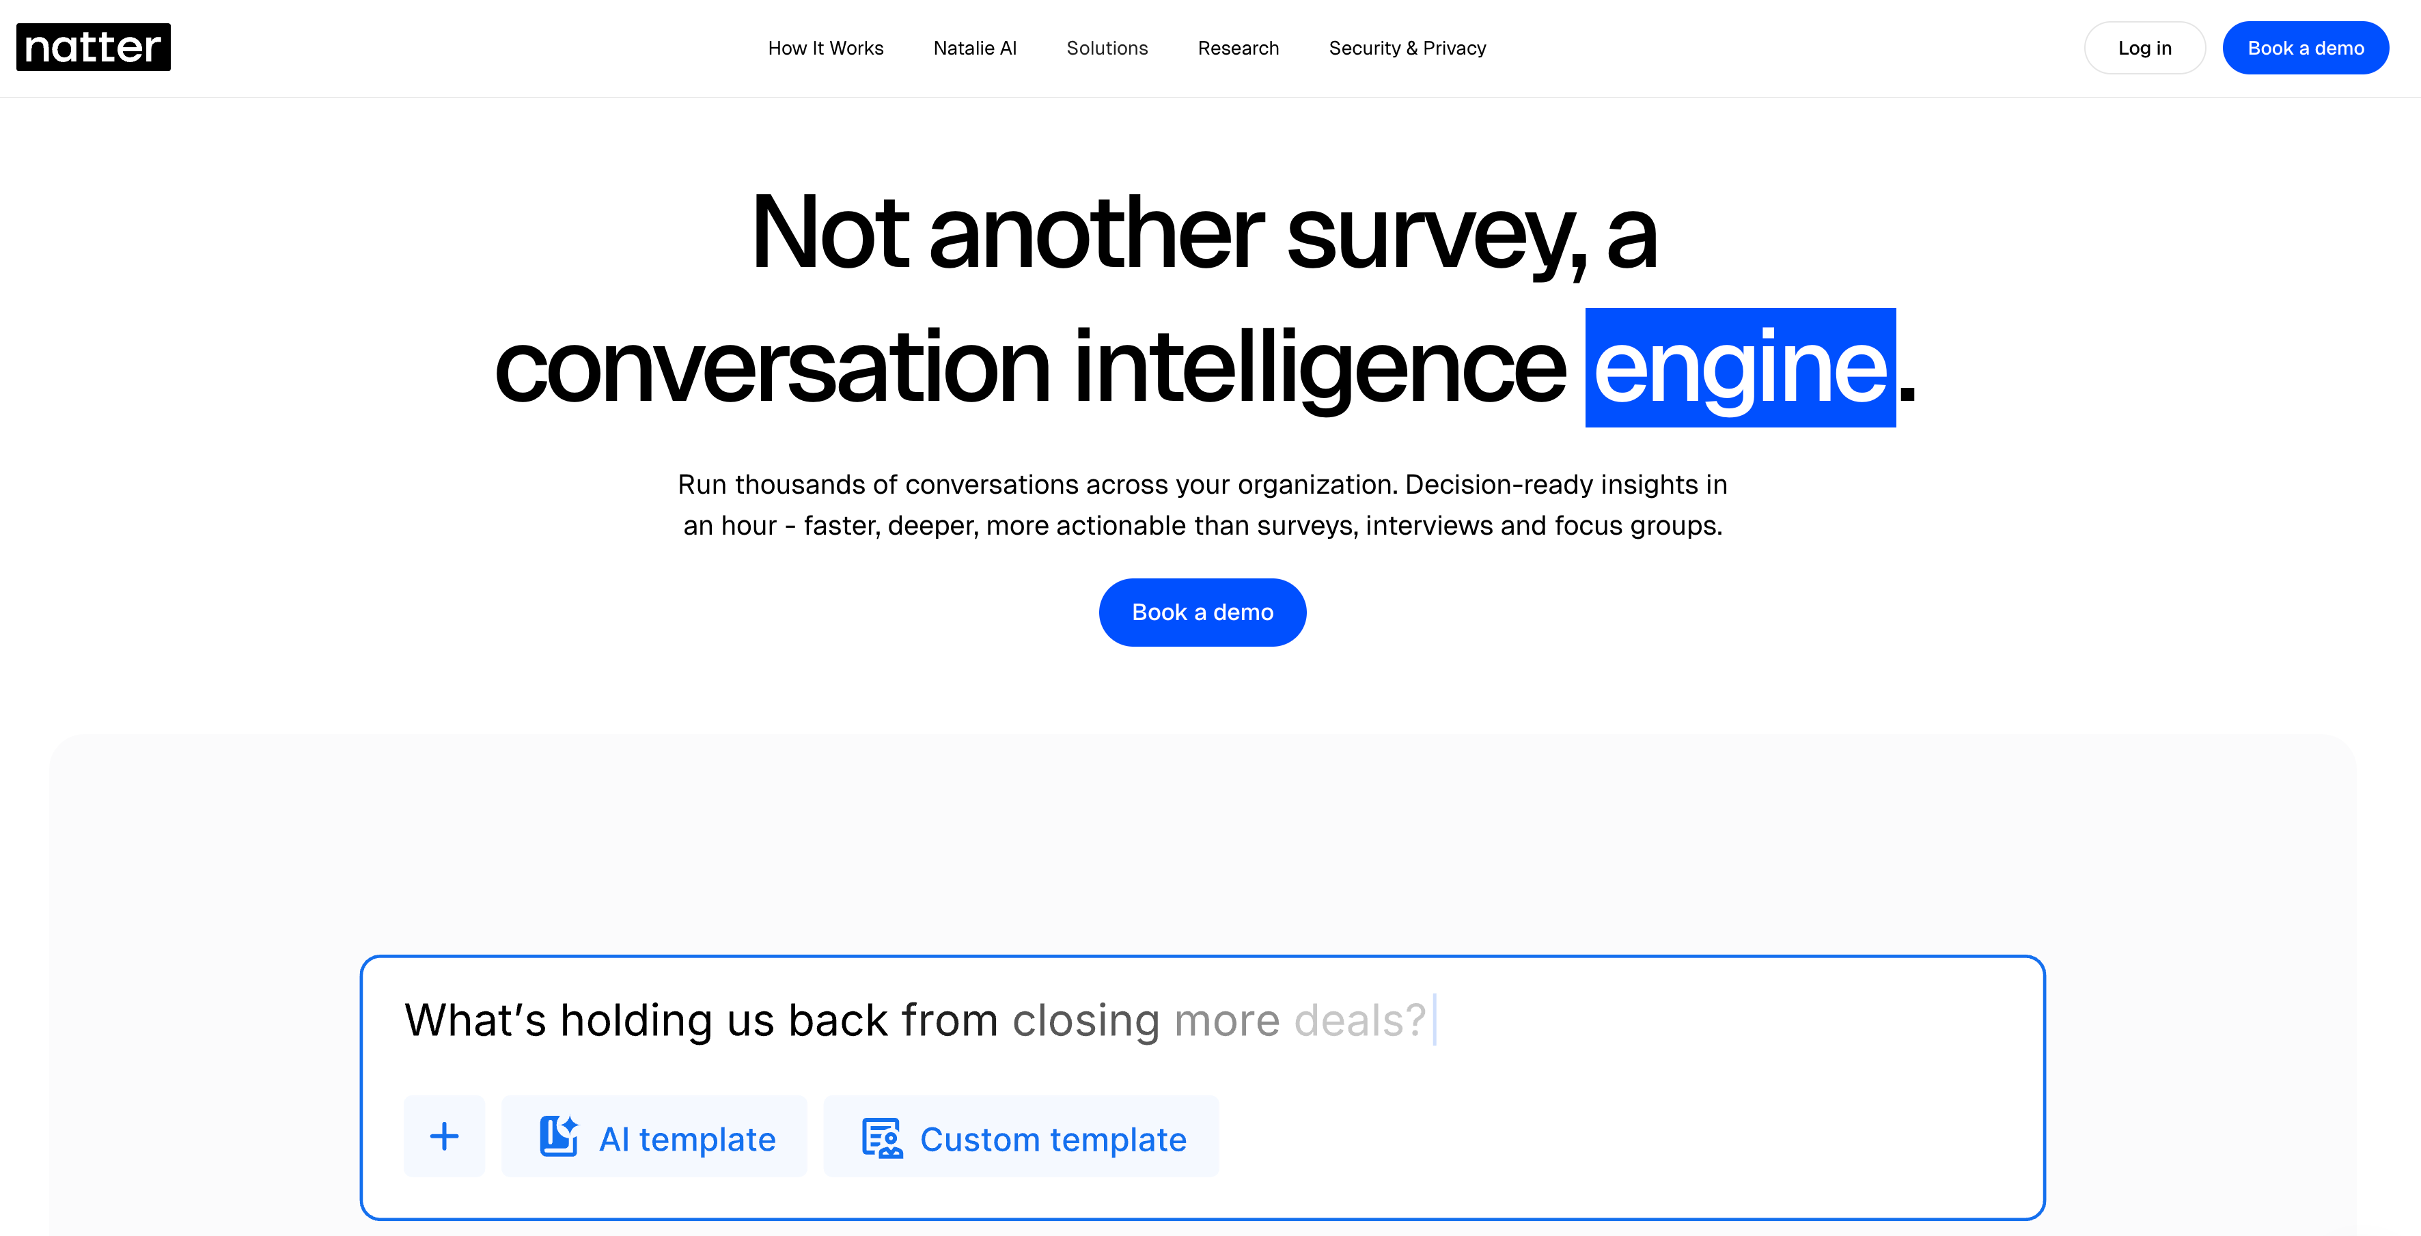Image resolution: width=2421 pixels, height=1236 pixels.
Task: Open the How It Works page
Action: (x=825, y=48)
